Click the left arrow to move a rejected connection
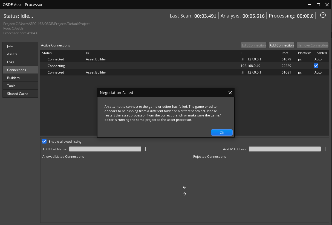This screenshot has height=225, width=332. click(184, 187)
